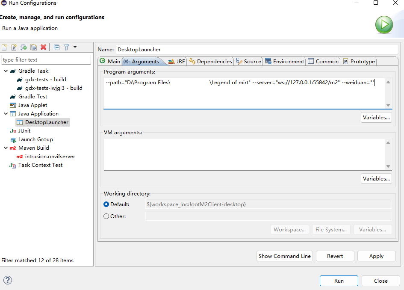Switch to the JRE tab
The height and width of the screenshot is (290, 404).
[x=177, y=62]
